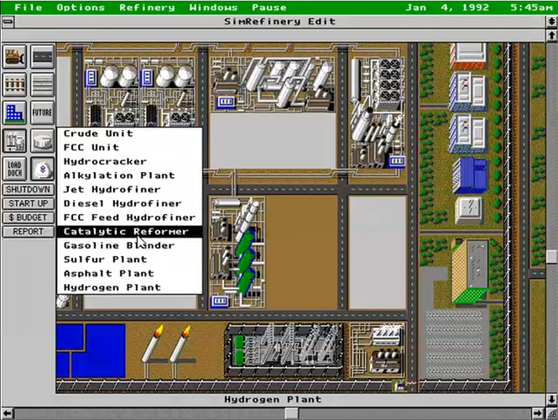Screen dimensions: 558x420
Task: Click the parking lot on the map
Action: (455, 344)
